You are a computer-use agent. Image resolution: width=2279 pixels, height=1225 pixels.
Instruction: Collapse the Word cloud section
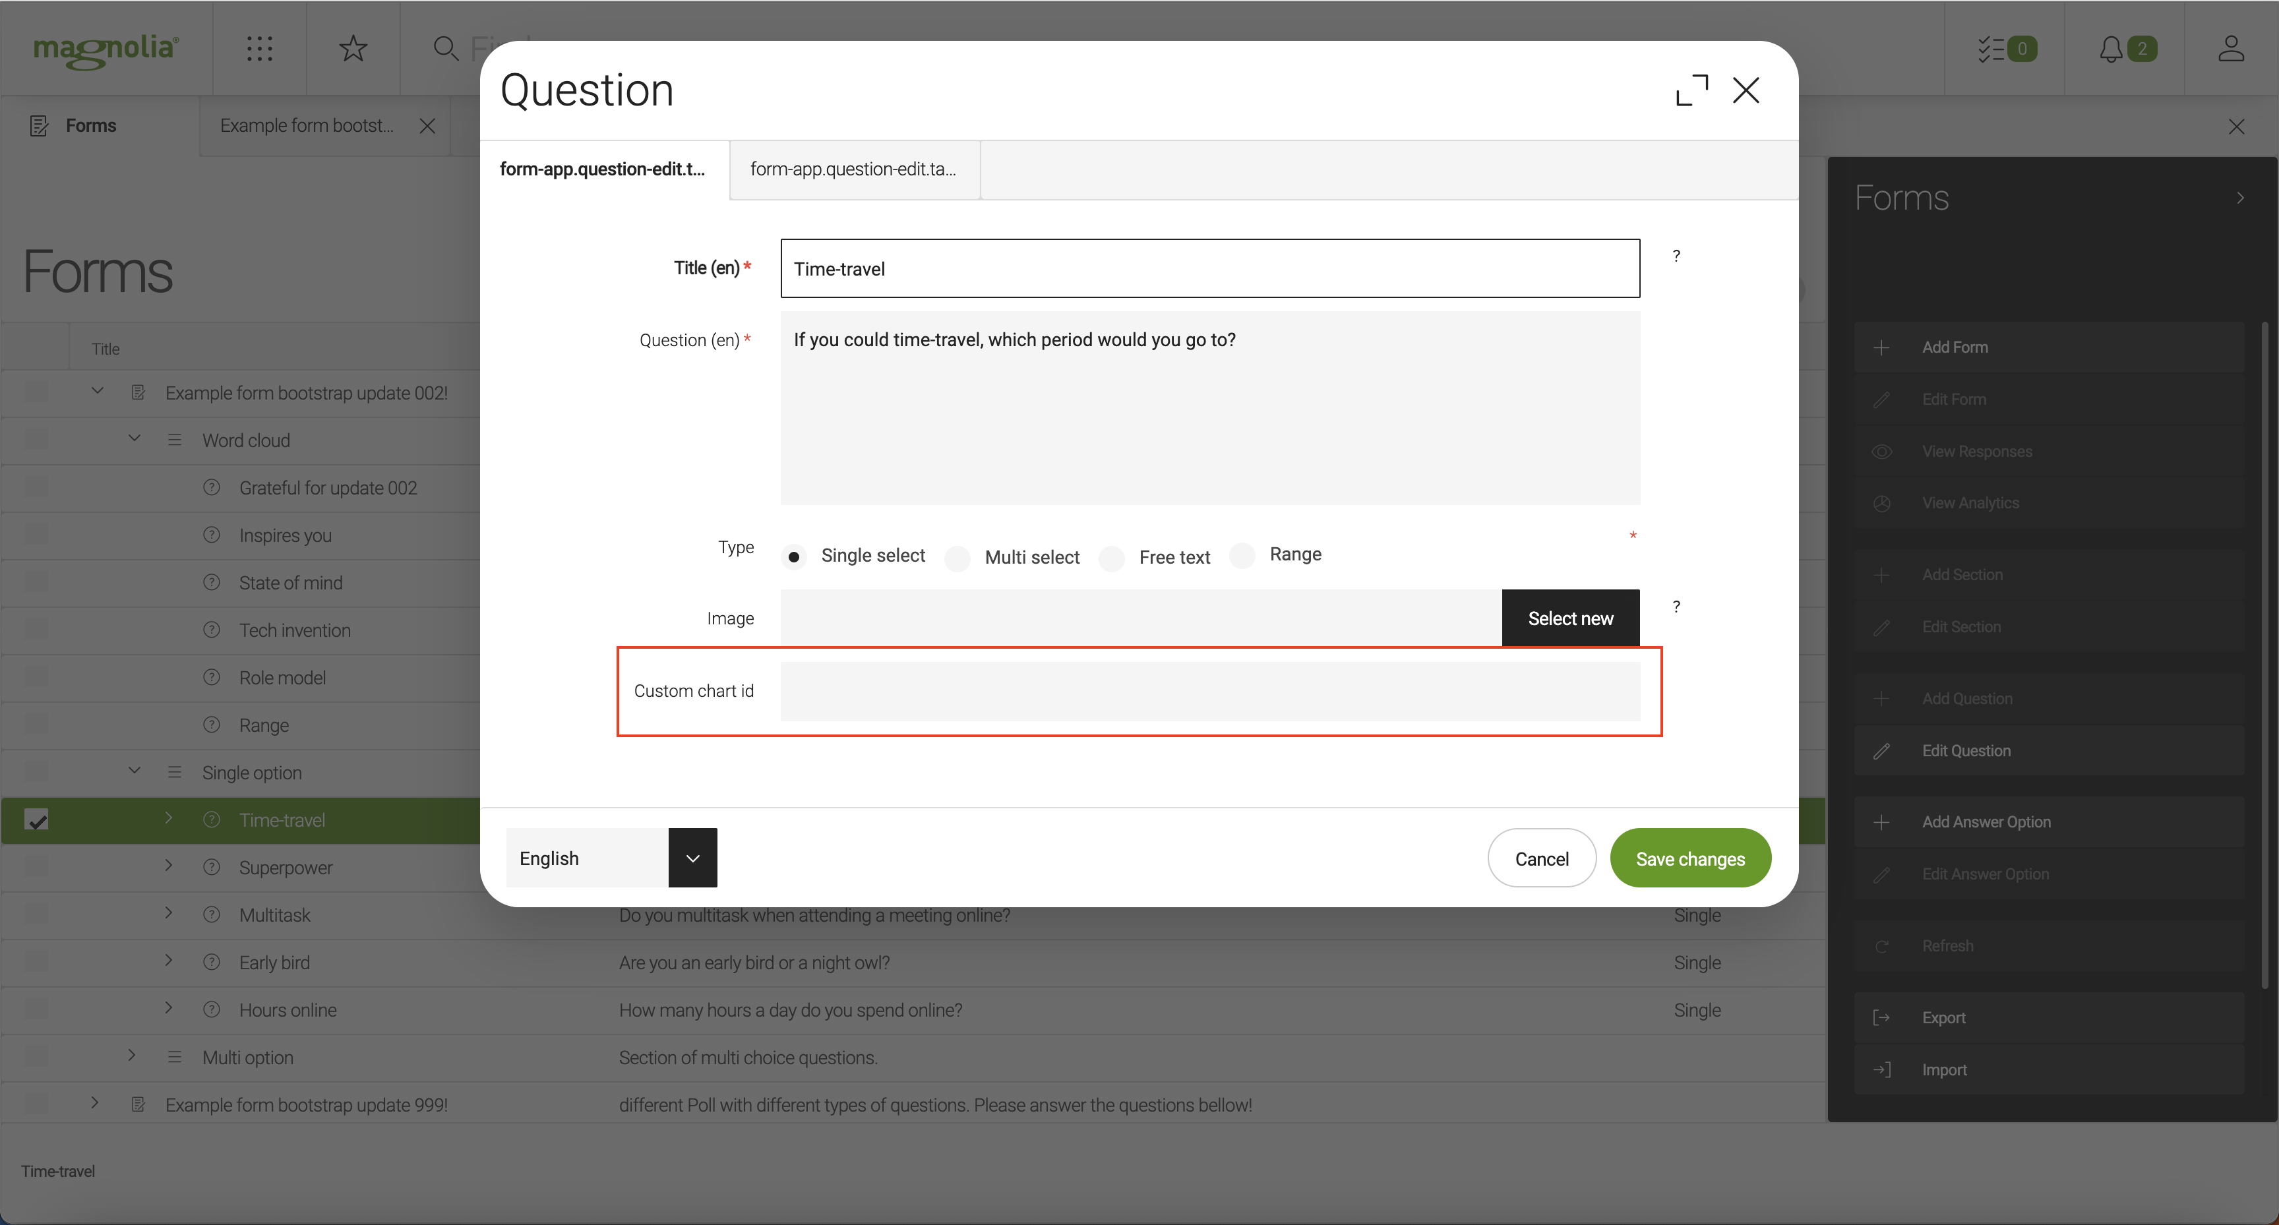pyautogui.click(x=135, y=438)
